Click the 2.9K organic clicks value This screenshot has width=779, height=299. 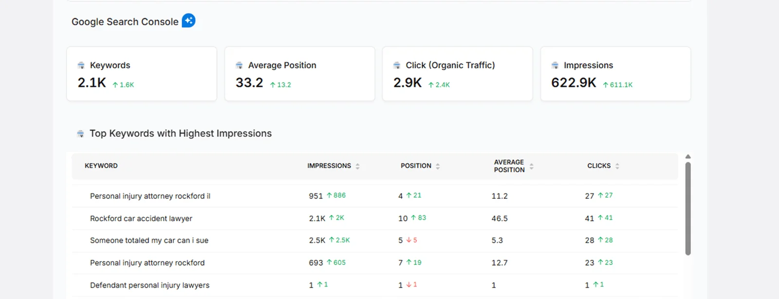click(408, 83)
